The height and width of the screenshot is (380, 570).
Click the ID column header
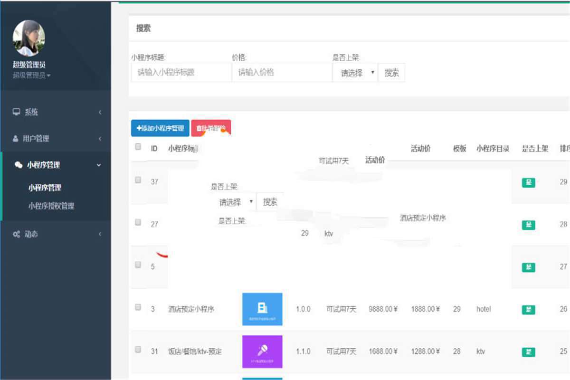point(154,149)
